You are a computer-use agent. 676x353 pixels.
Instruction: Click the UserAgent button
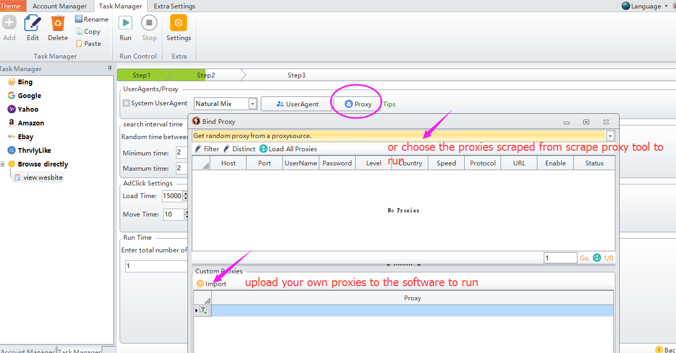[296, 104]
